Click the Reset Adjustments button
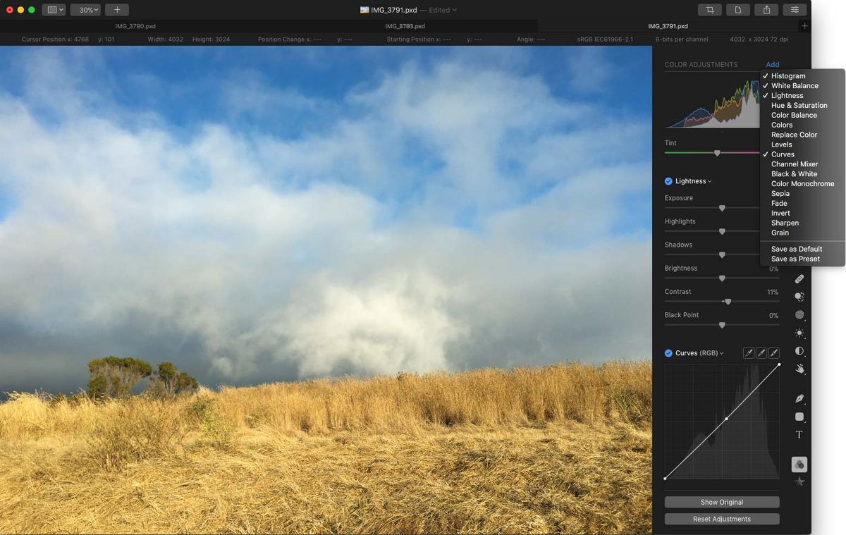 pyautogui.click(x=721, y=519)
